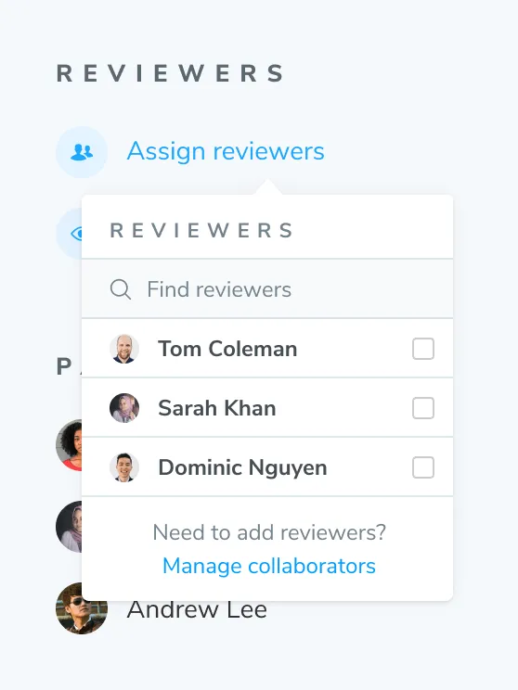Viewport: 518px width, 690px height.
Task: Click the page REVIEWERS section heading
Action: pyautogui.click(x=170, y=73)
